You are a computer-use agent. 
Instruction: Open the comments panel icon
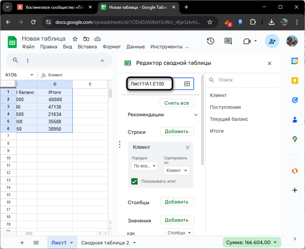228,41
